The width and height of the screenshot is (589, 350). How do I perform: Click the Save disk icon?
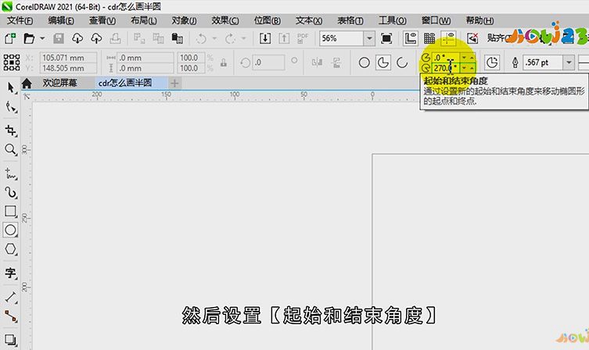(59, 38)
